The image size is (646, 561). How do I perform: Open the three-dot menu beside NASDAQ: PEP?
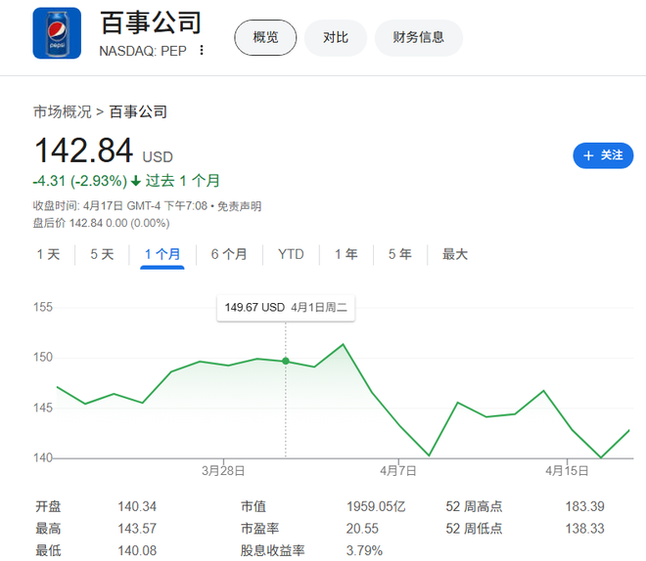point(202,50)
